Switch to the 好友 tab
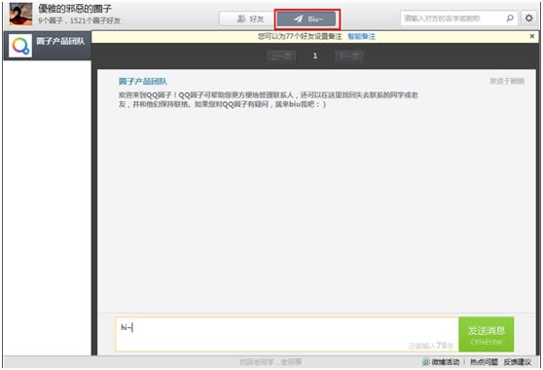This screenshot has width=543, height=370. [x=247, y=18]
